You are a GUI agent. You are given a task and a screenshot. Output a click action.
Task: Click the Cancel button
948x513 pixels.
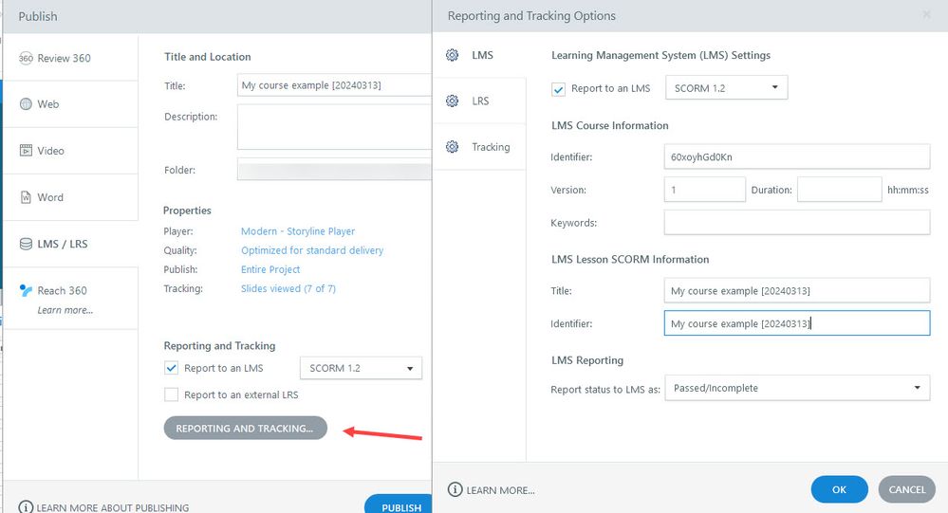(907, 489)
